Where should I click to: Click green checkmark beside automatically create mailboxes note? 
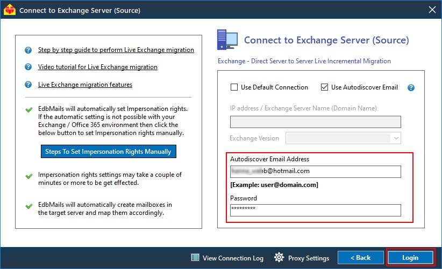coord(28,206)
